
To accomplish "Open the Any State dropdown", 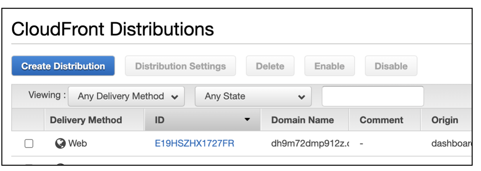I will (x=253, y=96).
